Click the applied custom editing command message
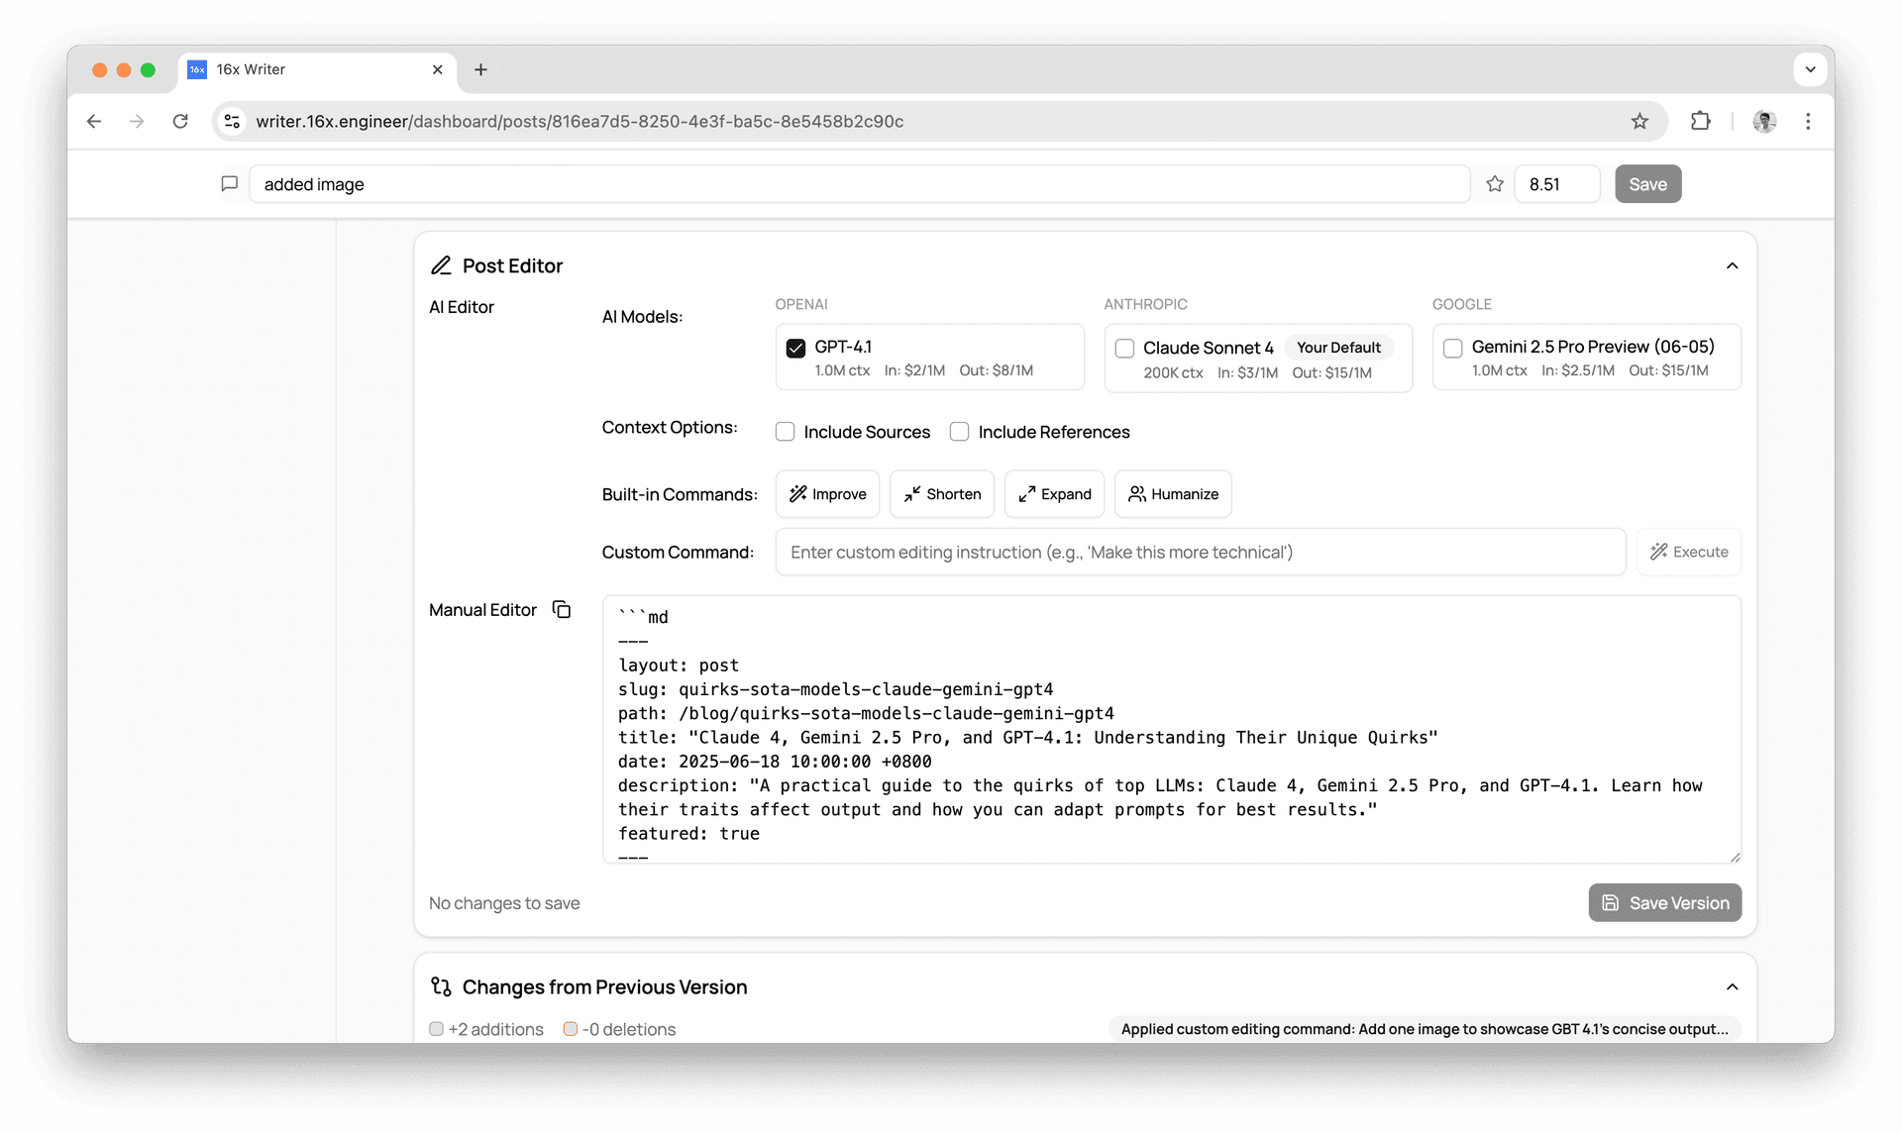1902x1132 pixels. point(1425,1029)
